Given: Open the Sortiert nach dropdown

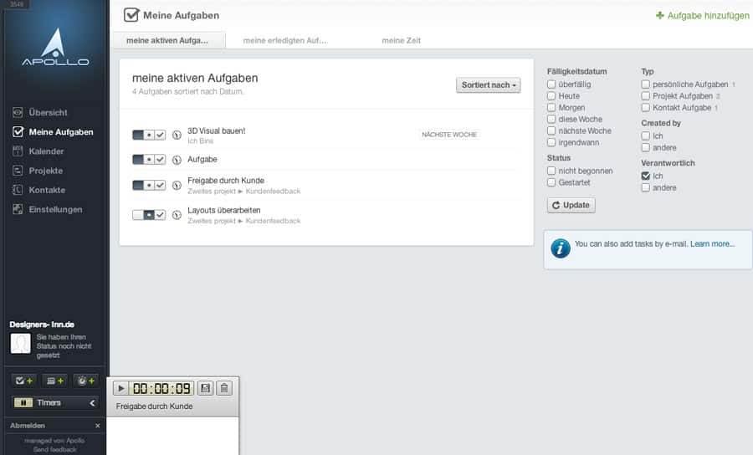Looking at the screenshot, I should 489,85.
